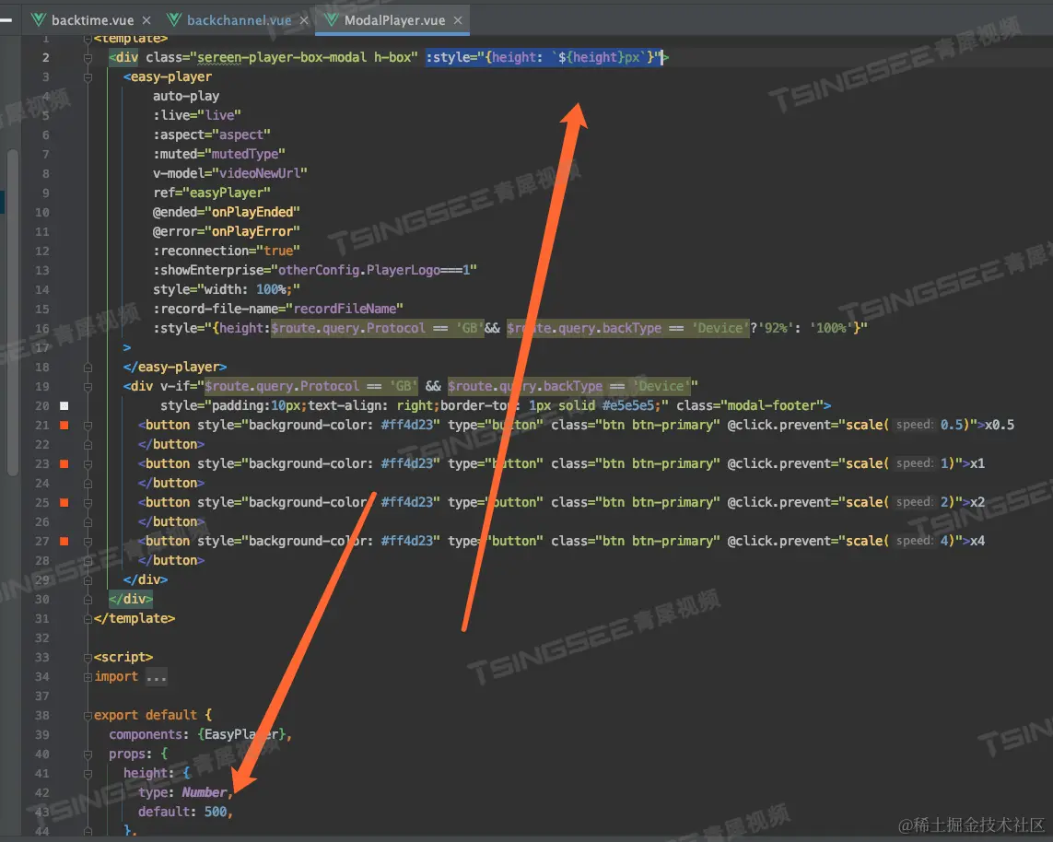Click fold marker at closing template line 31
Viewport: 1053px width, 842px height.
click(88, 618)
